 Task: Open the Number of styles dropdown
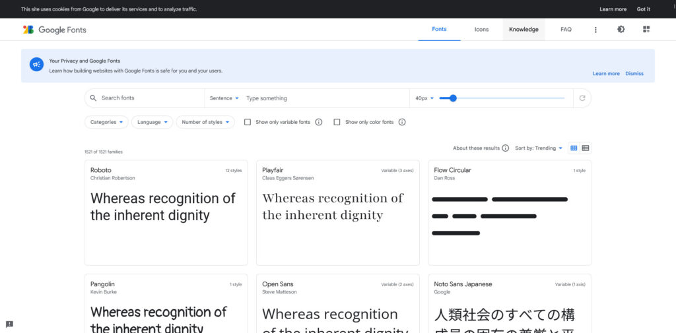click(x=205, y=123)
